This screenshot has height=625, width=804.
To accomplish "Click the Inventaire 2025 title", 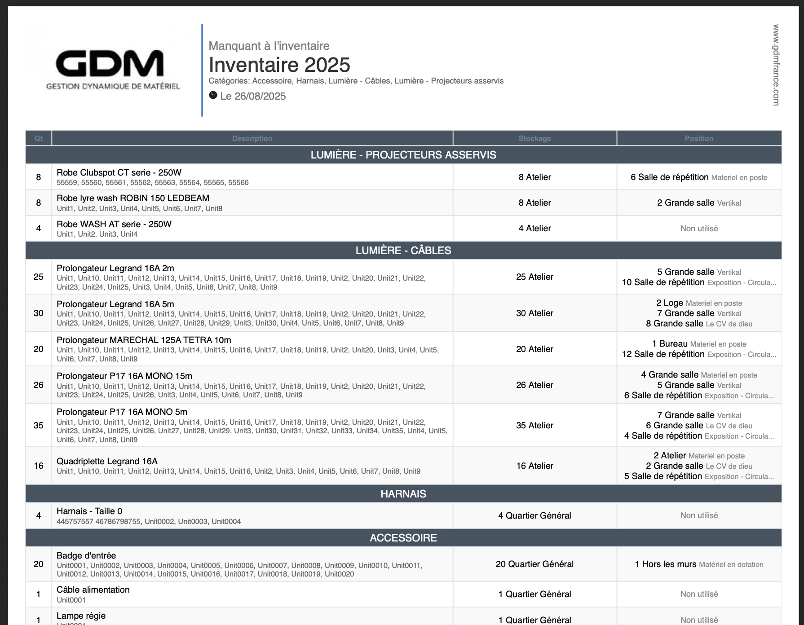I will [x=279, y=65].
